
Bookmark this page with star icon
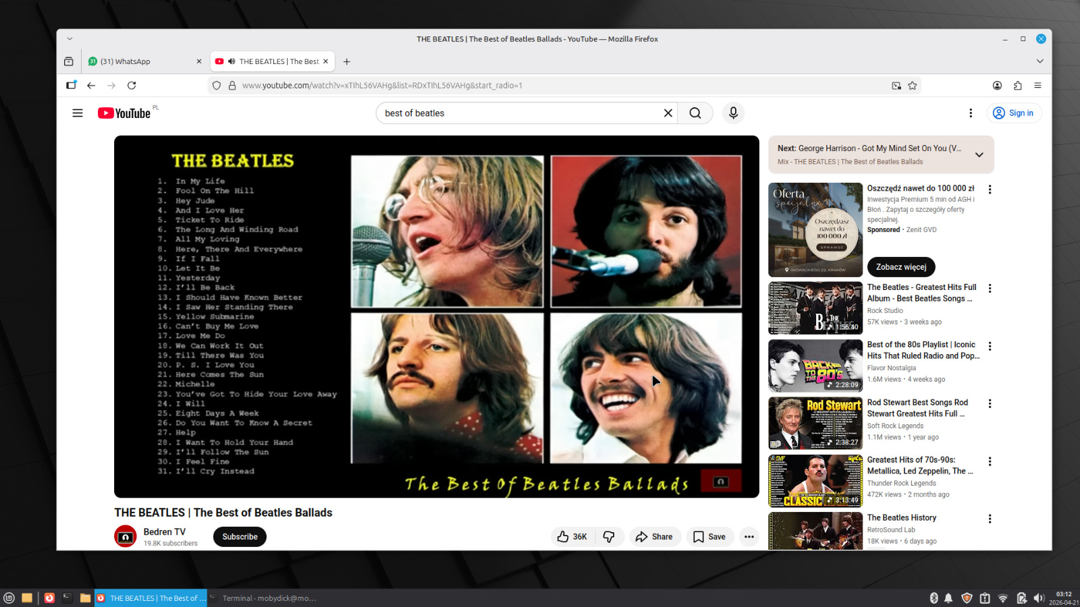(x=913, y=86)
